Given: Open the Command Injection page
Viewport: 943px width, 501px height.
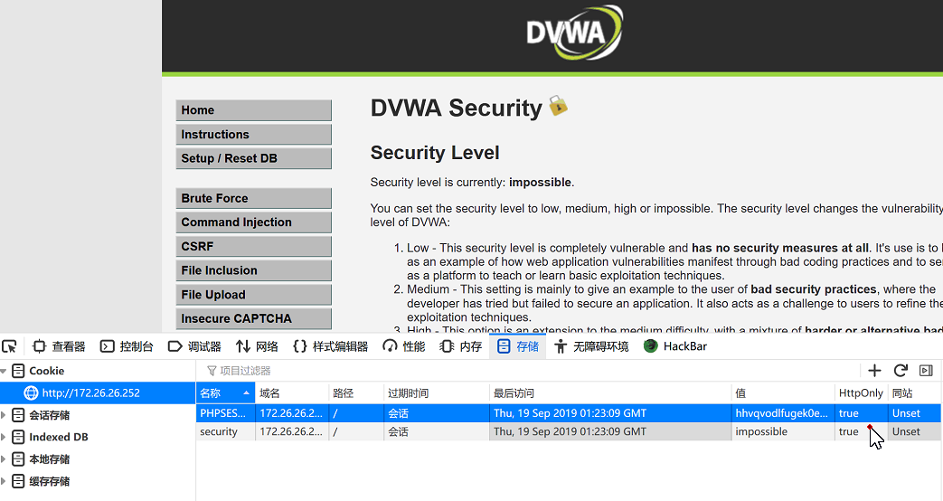Looking at the screenshot, I should tap(254, 222).
